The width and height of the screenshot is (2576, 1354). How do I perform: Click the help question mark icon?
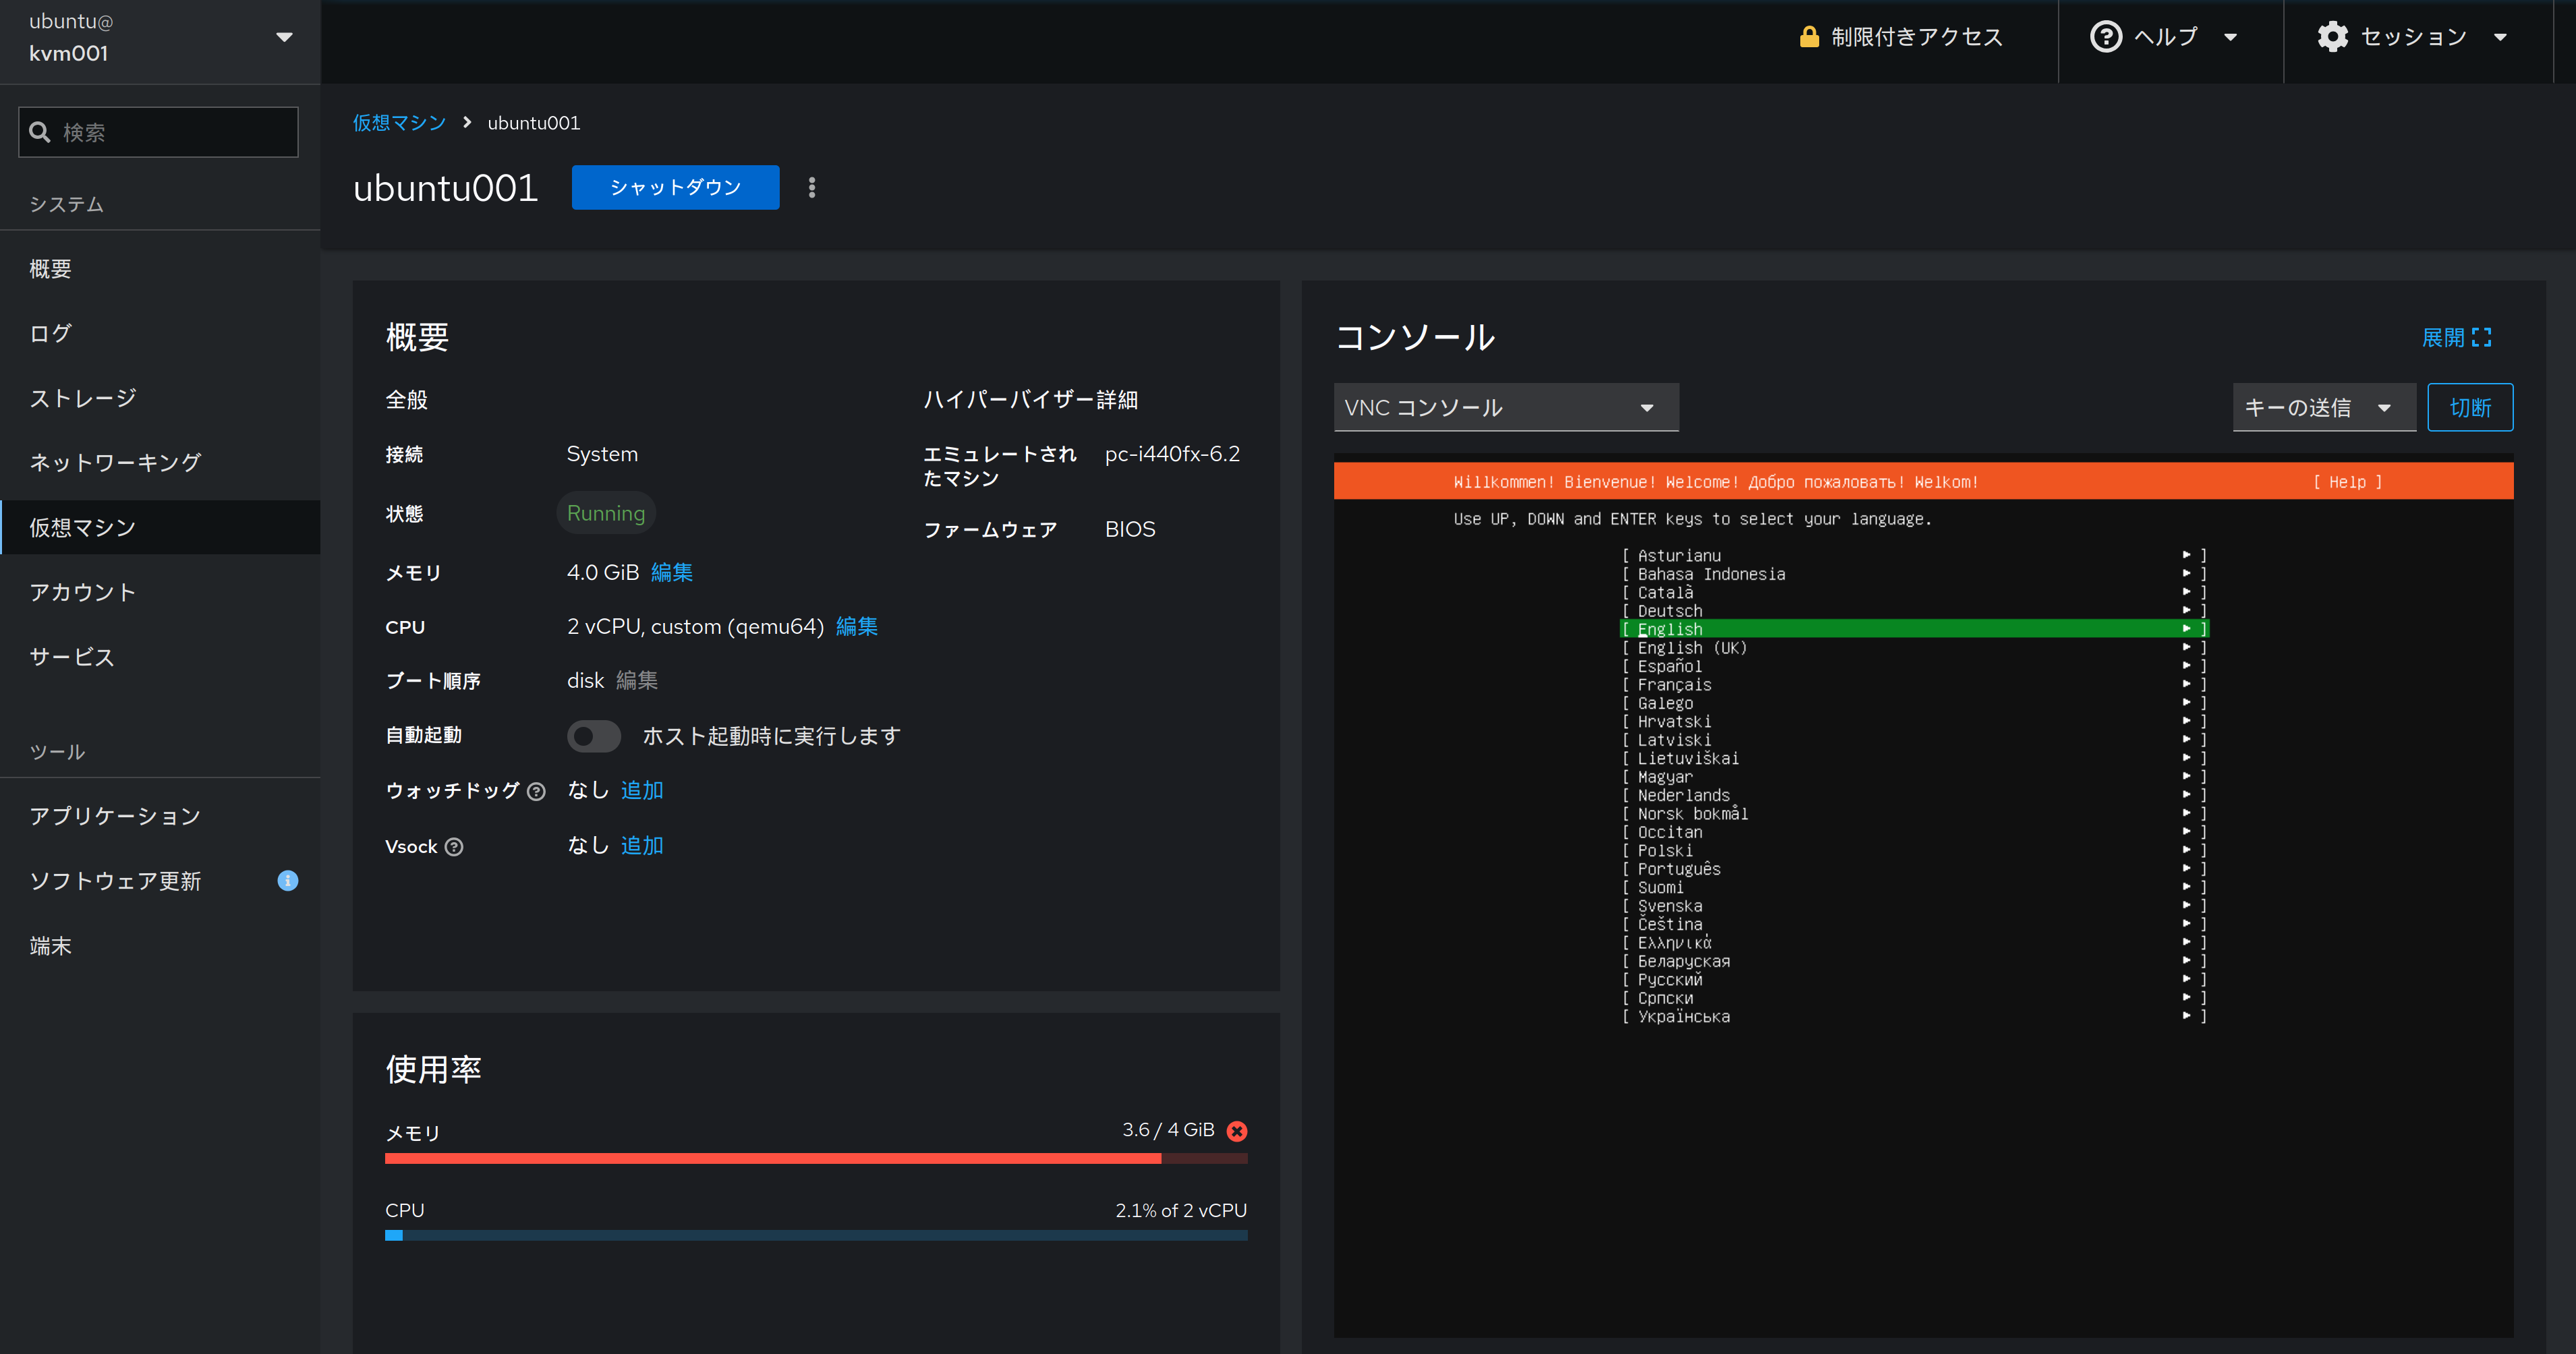pyautogui.click(x=2105, y=37)
